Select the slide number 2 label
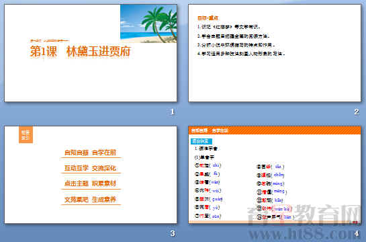366x242 pixels. point(357,112)
